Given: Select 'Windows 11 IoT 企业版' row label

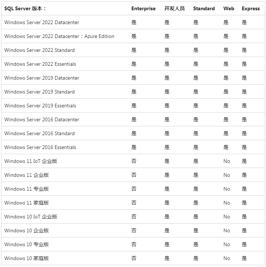Looking at the screenshot, I should click(31, 161).
